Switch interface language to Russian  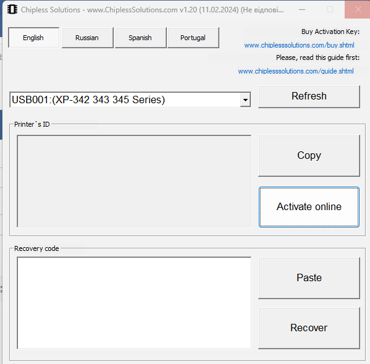coord(87,38)
